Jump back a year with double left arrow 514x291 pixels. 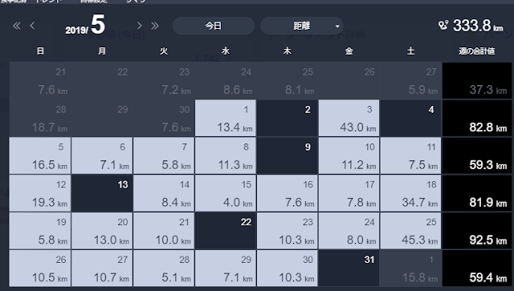17,26
